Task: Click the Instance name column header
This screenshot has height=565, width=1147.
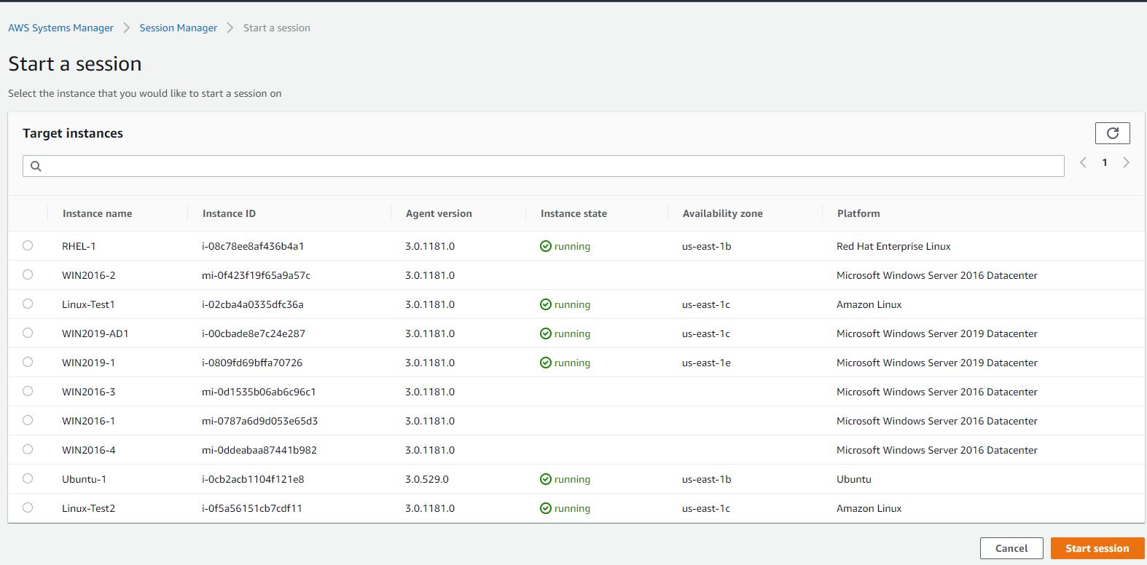Action: point(97,213)
